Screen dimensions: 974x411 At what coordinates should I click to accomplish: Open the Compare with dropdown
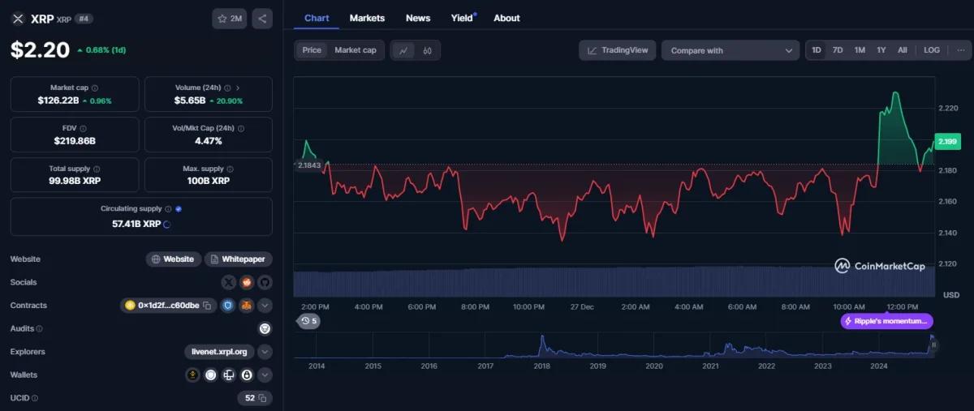click(730, 50)
